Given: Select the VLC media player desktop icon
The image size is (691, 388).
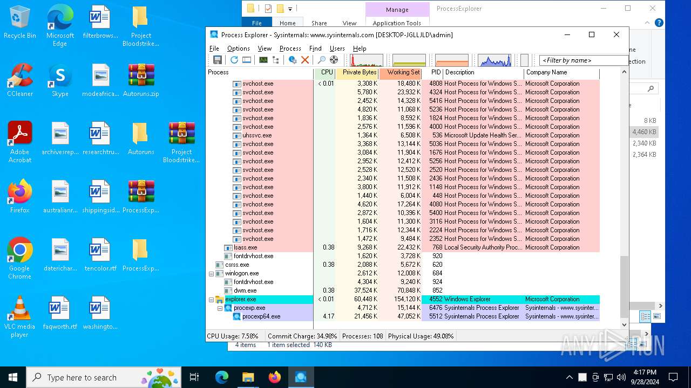Looking at the screenshot, I should pyautogui.click(x=20, y=317).
